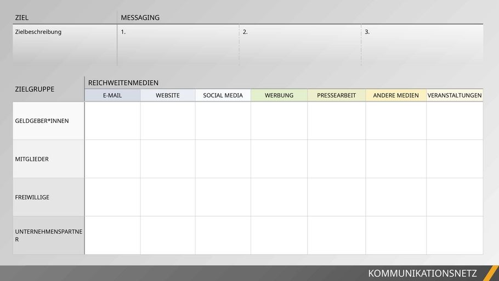The width and height of the screenshot is (499, 281).
Task: Click the FREIWILLIGE E-MAIL cell
Action: click(x=112, y=197)
